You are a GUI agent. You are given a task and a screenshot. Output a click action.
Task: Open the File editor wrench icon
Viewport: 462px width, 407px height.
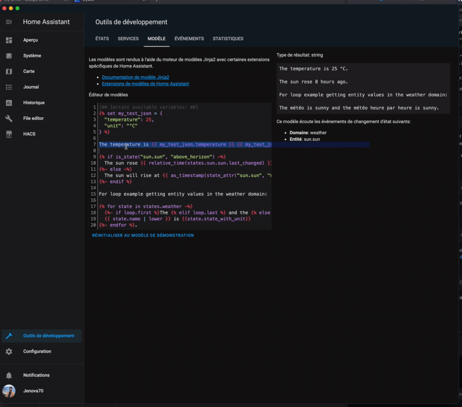coord(9,118)
